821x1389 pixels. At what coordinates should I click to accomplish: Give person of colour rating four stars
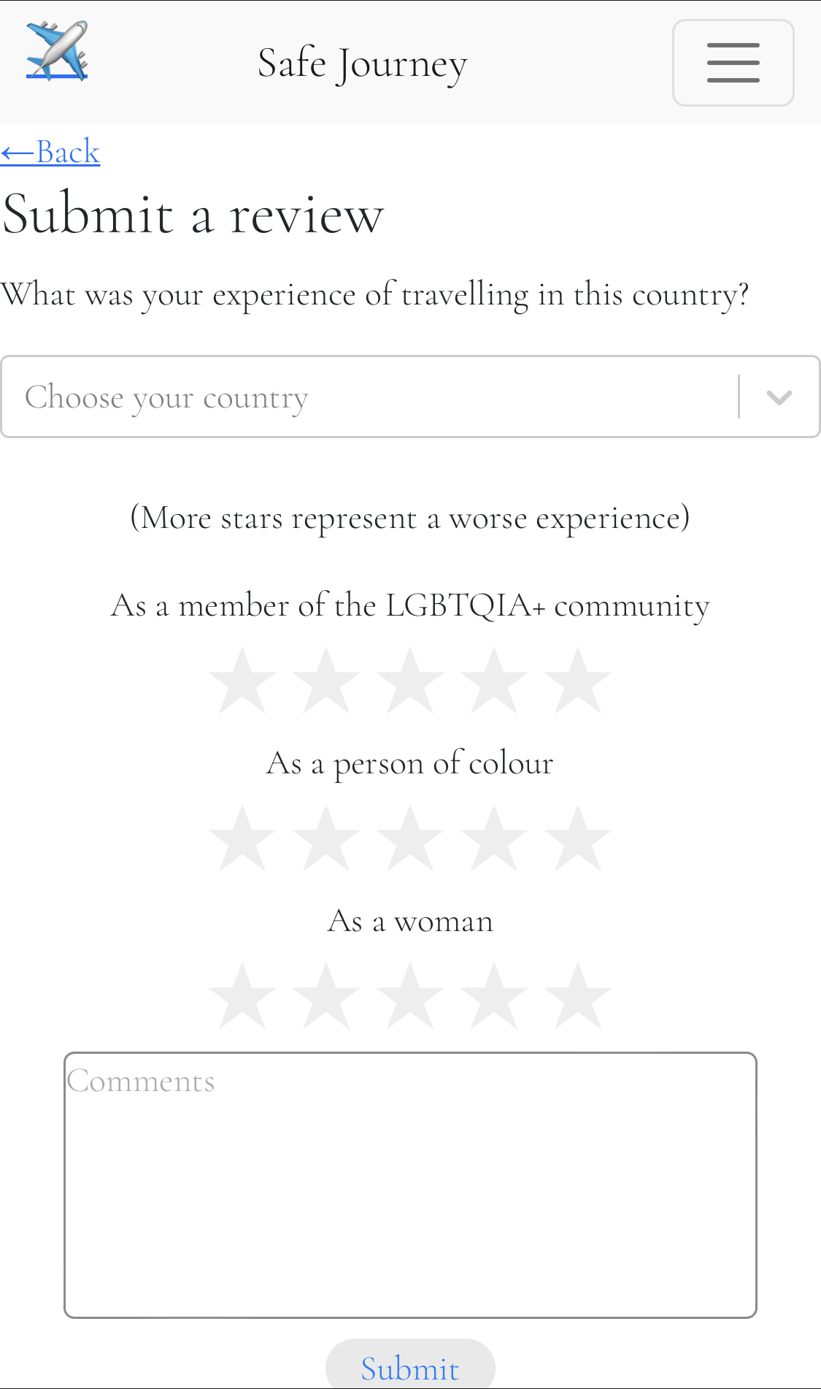(x=494, y=839)
